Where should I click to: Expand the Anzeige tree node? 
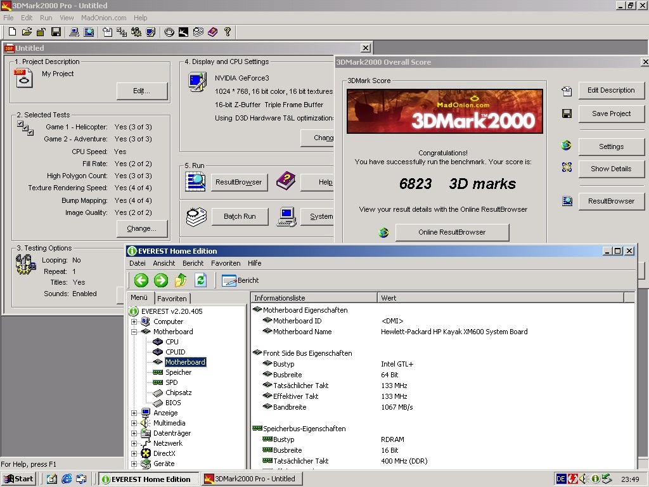134,413
